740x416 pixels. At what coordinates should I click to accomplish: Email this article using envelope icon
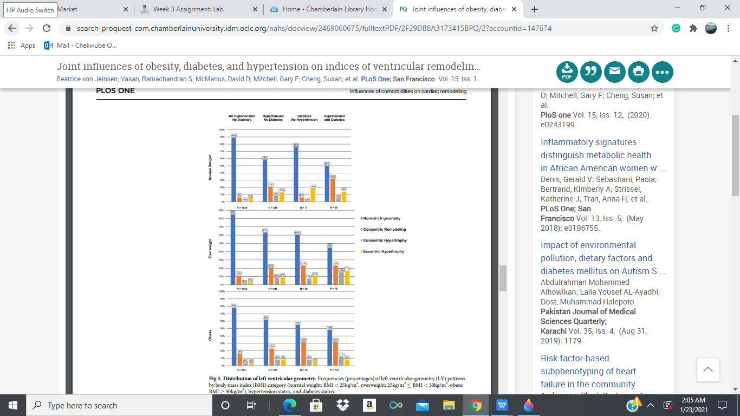tap(615, 71)
